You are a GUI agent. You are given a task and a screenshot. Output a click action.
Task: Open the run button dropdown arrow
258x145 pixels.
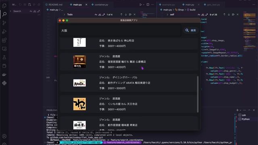144,4
